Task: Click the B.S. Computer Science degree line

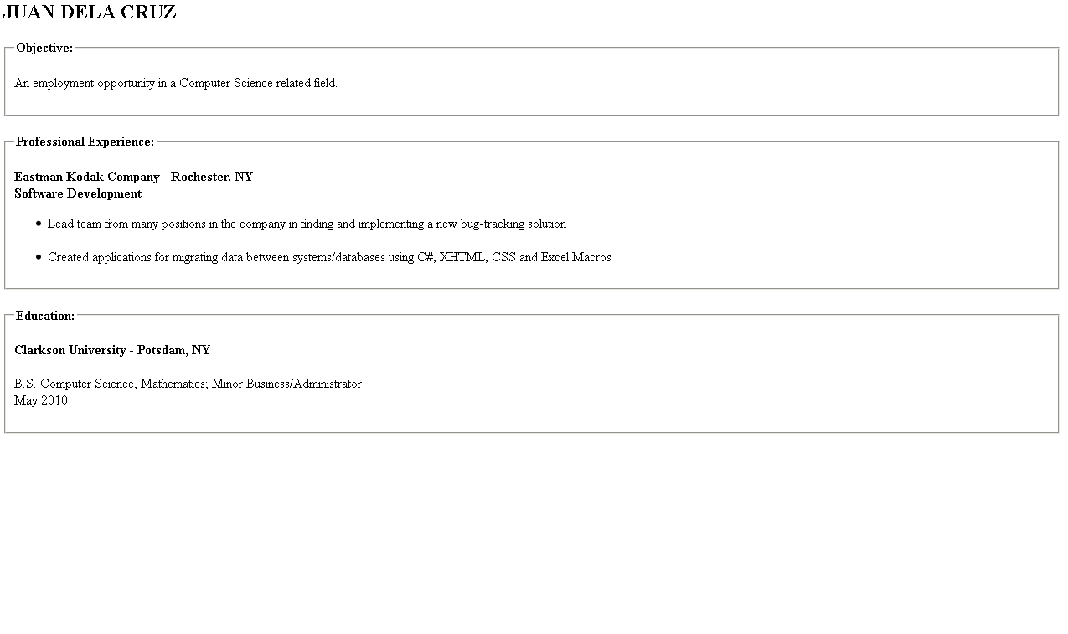Action: point(188,384)
